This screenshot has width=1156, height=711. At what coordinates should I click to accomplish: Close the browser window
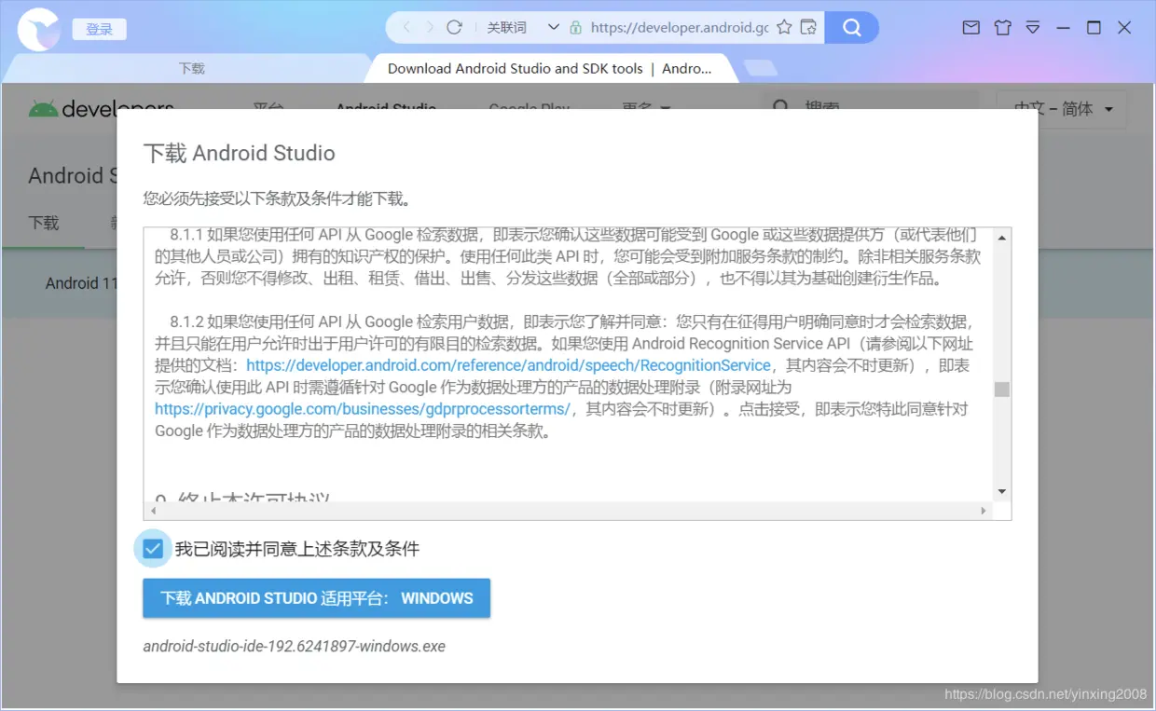[x=1124, y=28]
